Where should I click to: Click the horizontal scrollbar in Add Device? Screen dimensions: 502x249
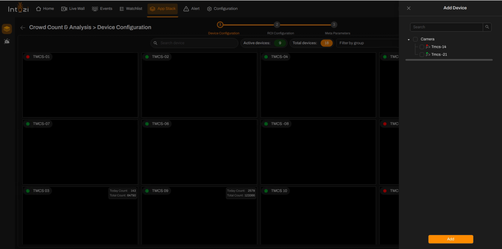point(449,60)
